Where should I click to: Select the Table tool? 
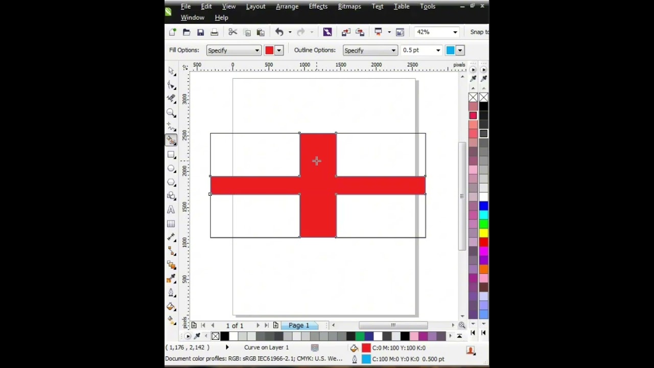pyautogui.click(x=171, y=223)
